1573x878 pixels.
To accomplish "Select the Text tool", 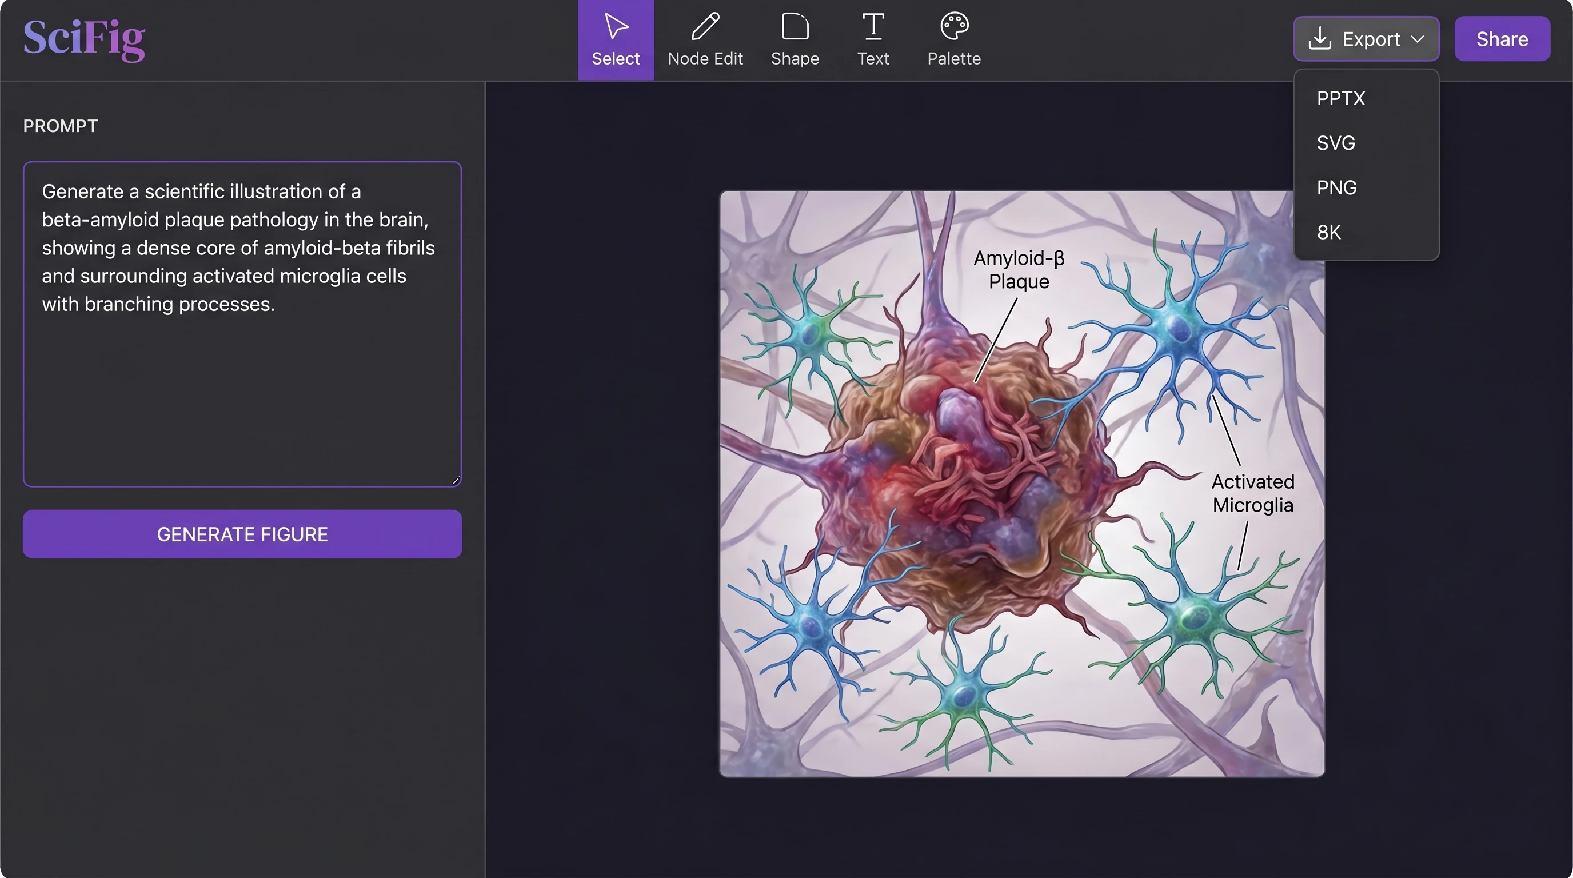I will pyautogui.click(x=873, y=40).
